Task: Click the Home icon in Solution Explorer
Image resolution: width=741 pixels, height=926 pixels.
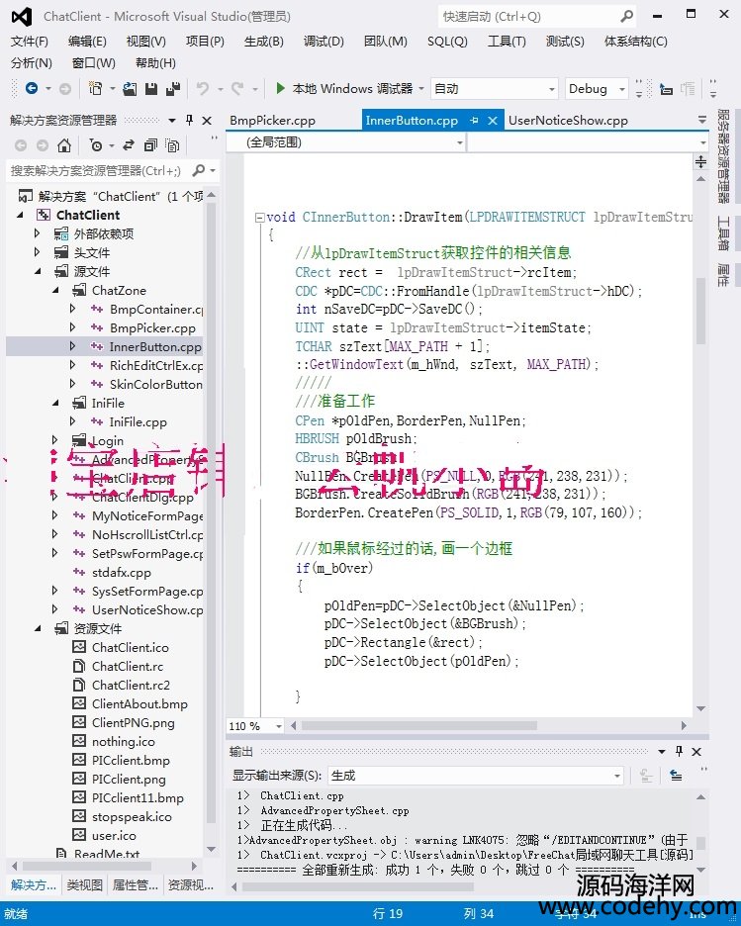Action: pyautogui.click(x=63, y=144)
